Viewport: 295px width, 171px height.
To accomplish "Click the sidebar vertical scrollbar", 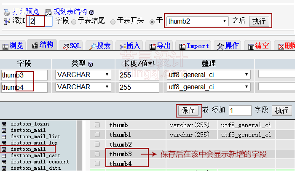I will pos(79,146).
